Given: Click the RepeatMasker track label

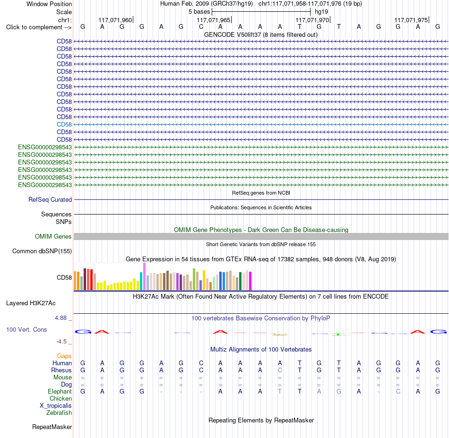Looking at the screenshot, I should [x=52, y=427].
